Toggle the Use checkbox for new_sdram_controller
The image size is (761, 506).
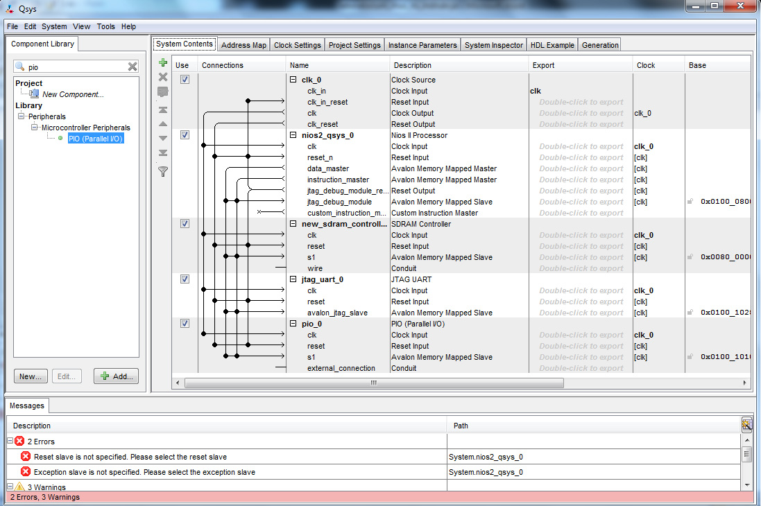(x=185, y=223)
